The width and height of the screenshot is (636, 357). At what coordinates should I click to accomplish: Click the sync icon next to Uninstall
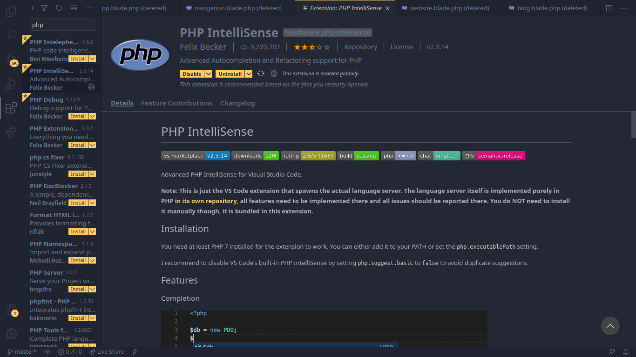coord(261,74)
